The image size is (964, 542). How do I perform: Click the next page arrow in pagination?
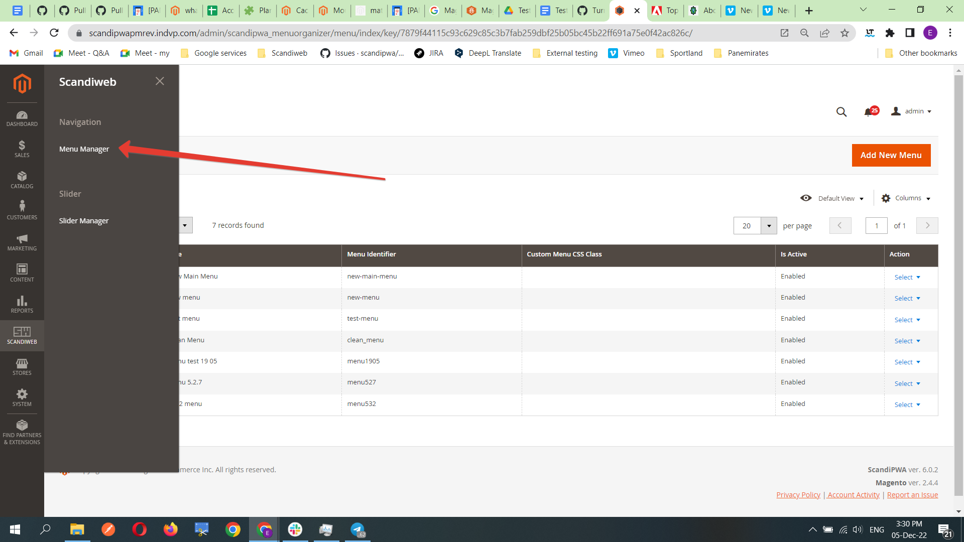[927, 225]
